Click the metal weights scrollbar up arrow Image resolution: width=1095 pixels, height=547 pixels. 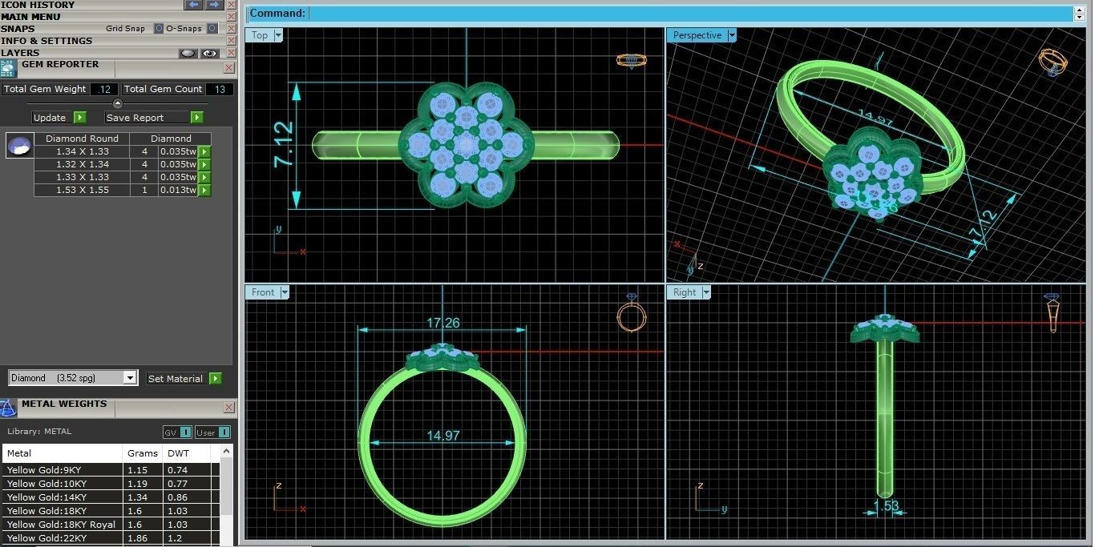227,452
